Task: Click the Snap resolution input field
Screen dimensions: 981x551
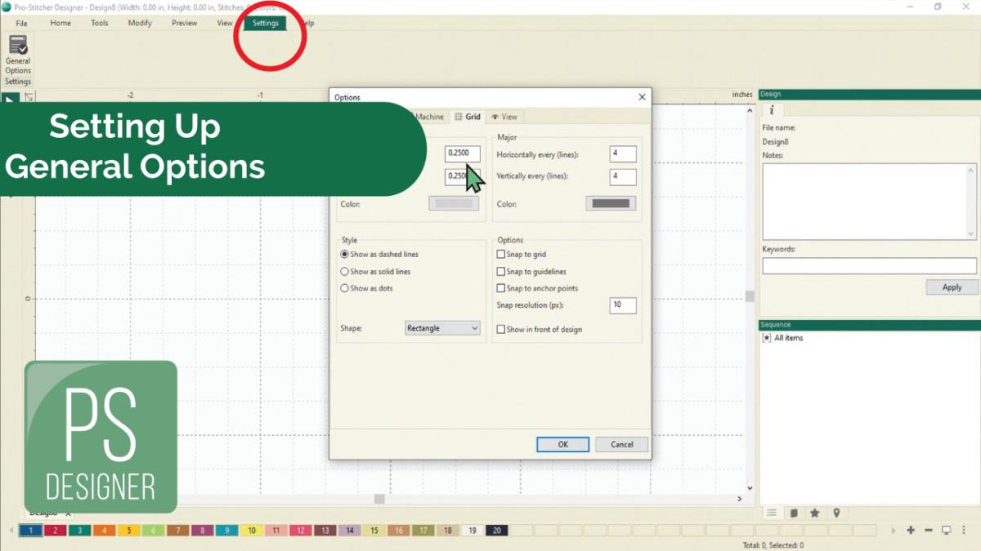Action: (x=622, y=305)
